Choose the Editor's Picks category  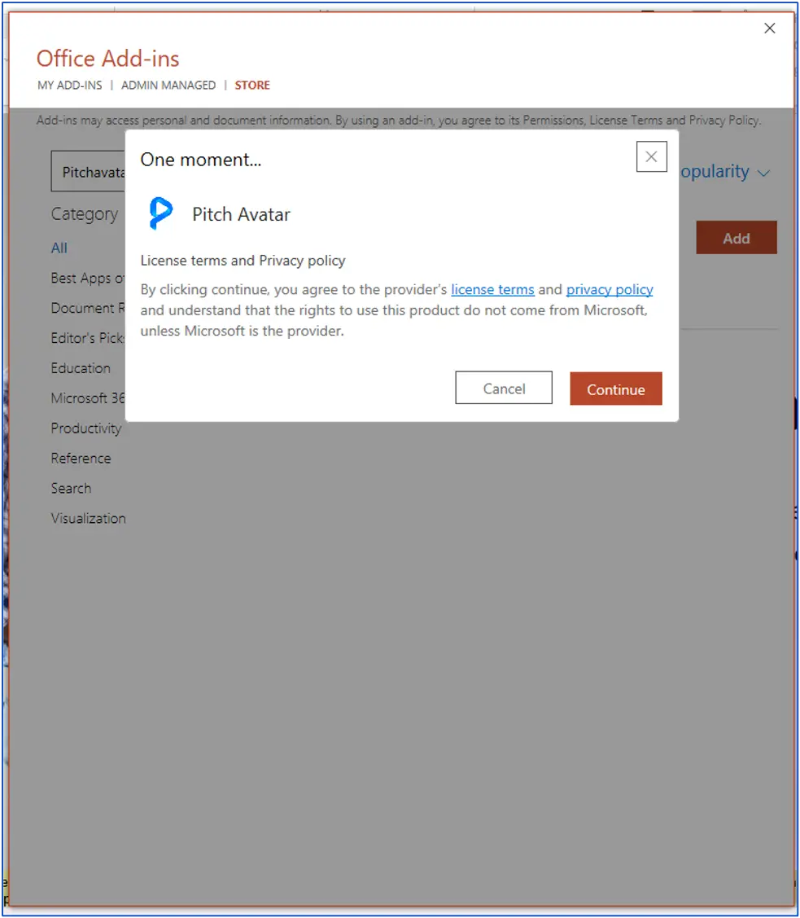87,338
